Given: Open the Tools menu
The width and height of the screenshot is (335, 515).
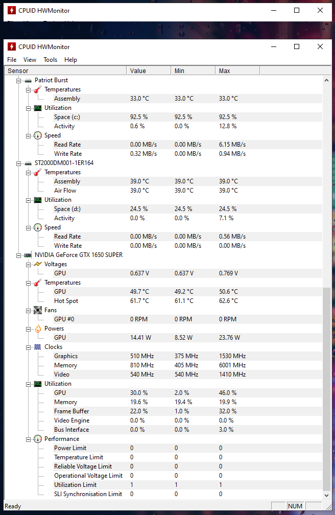Looking at the screenshot, I should [50, 60].
